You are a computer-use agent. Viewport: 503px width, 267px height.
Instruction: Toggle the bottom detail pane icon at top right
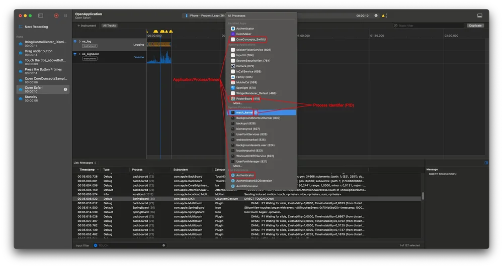[x=480, y=16]
